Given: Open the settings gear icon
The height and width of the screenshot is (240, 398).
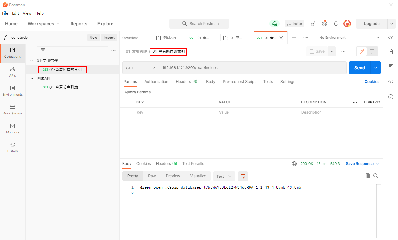Looking at the screenshot, I should pyautogui.click(x=324, y=24).
